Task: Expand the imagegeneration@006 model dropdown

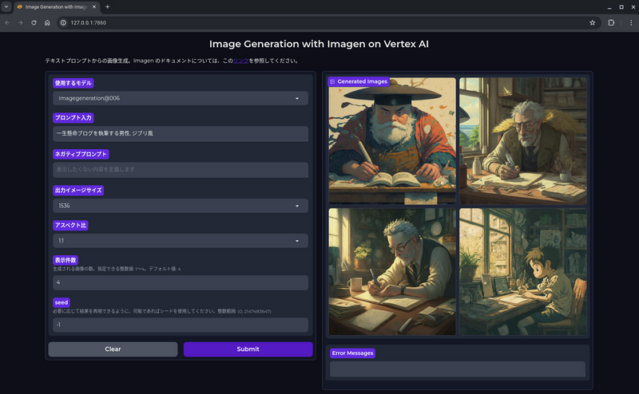Action: (x=181, y=98)
